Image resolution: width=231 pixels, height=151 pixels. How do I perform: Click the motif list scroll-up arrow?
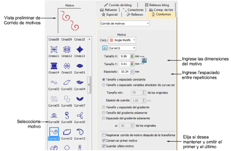pyautogui.click(x=89, y=39)
